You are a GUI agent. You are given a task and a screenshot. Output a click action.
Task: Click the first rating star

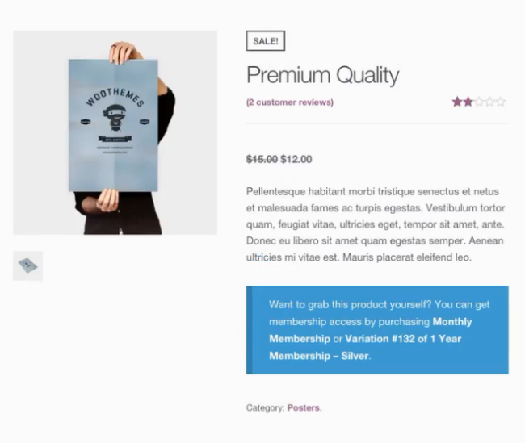coord(457,102)
